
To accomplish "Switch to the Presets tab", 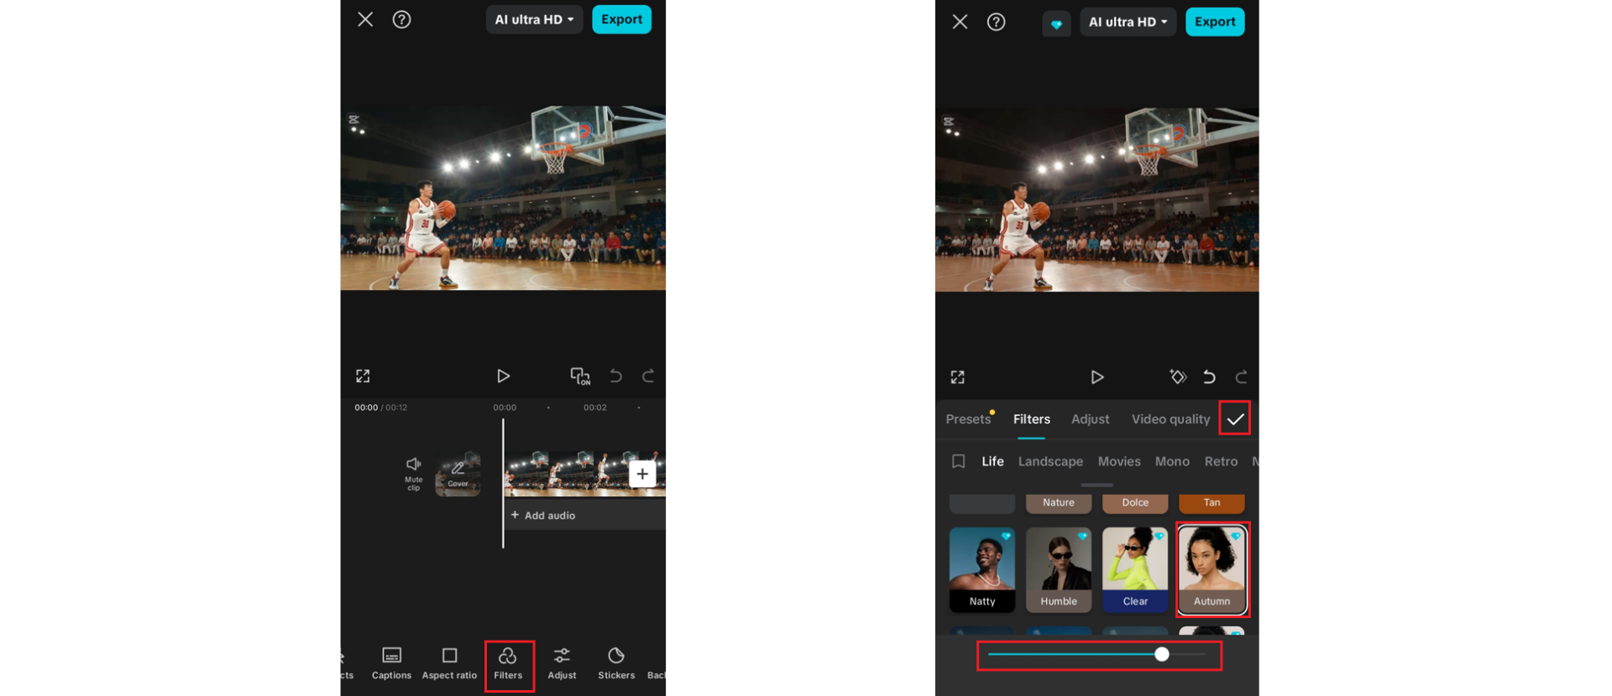I will (x=968, y=419).
